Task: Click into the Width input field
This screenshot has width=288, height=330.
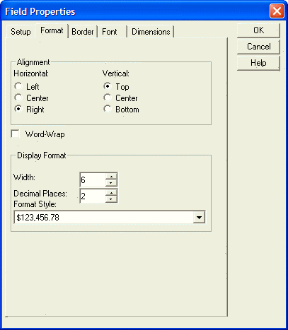Action: [x=93, y=180]
